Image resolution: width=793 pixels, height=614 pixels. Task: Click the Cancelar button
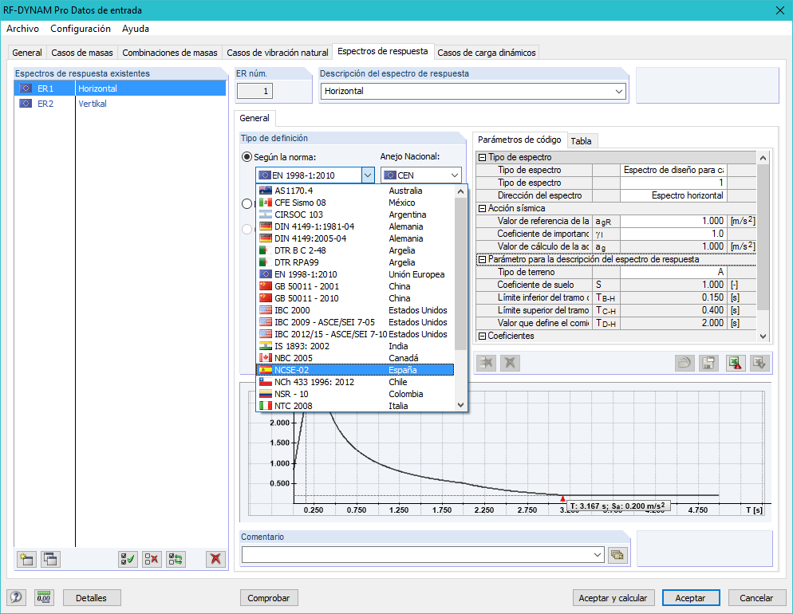tap(756, 598)
